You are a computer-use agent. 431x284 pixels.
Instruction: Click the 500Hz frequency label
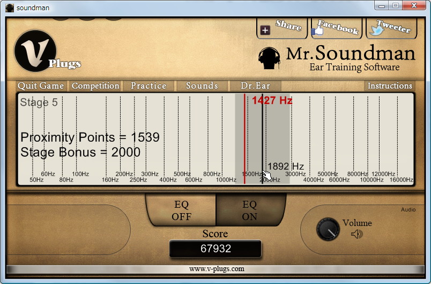click(182, 174)
